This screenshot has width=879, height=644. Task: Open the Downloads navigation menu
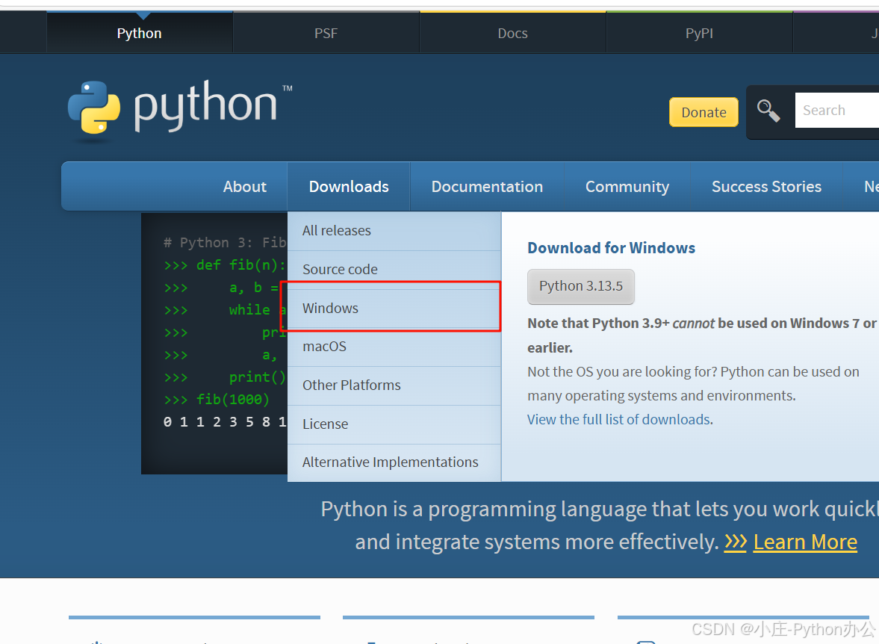pyautogui.click(x=348, y=186)
